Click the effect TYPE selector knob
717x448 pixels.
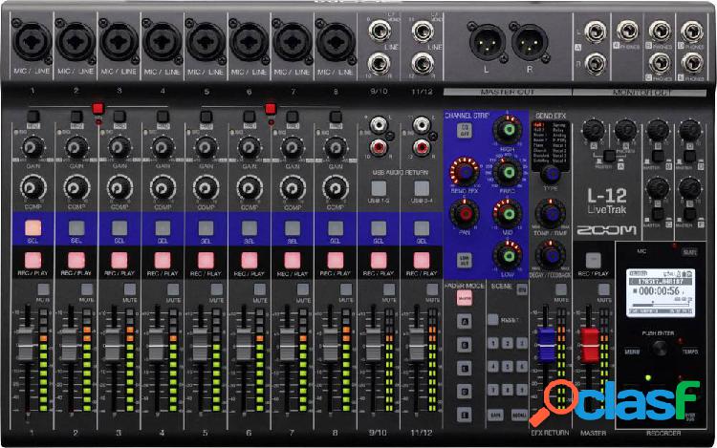click(x=551, y=174)
